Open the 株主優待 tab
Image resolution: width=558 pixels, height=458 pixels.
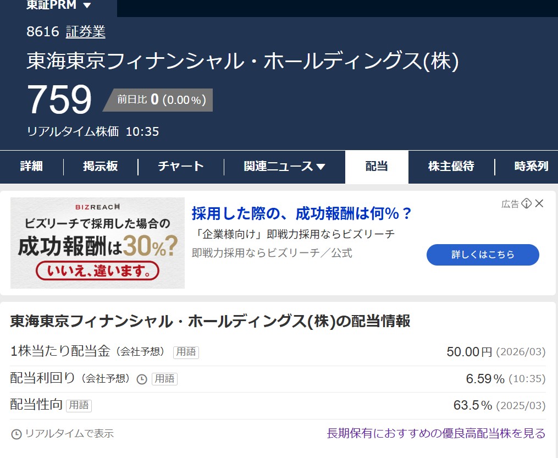click(451, 167)
